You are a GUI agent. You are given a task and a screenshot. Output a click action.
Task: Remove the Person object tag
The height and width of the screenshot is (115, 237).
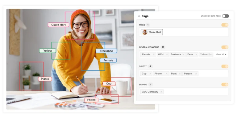click(196, 73)
